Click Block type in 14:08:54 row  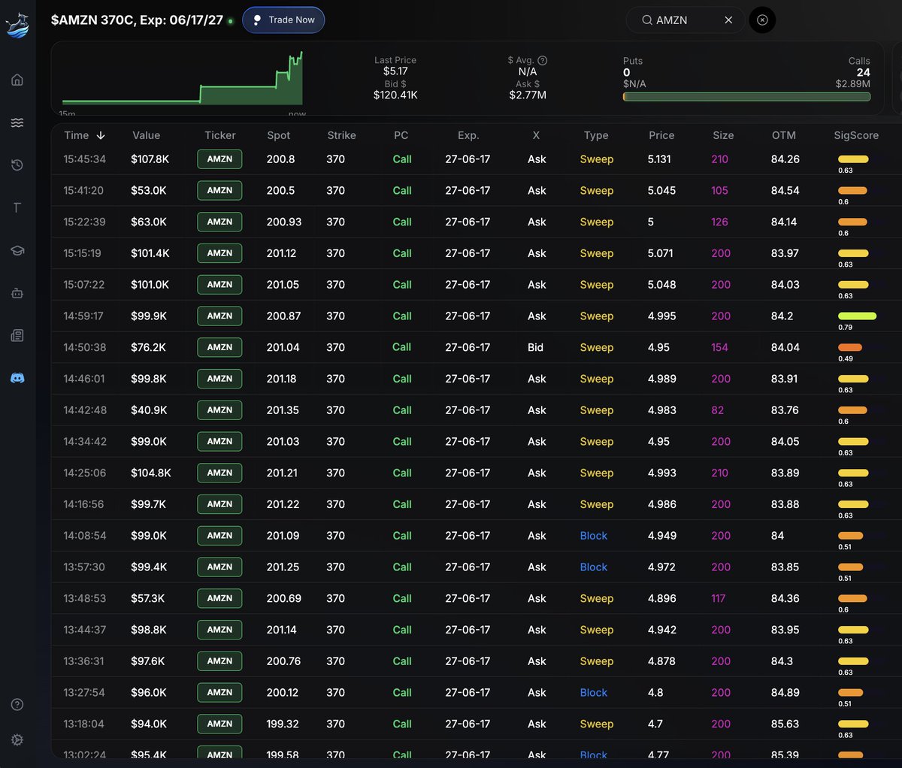click(x=593, y=536)
